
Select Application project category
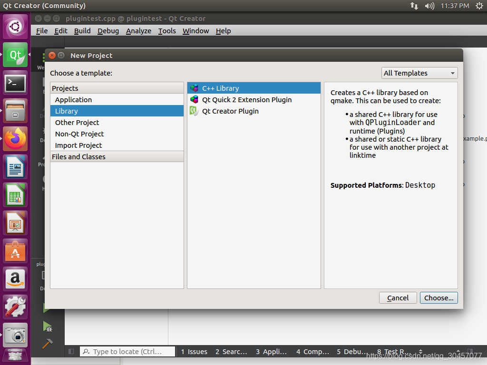tap(117, 100)
